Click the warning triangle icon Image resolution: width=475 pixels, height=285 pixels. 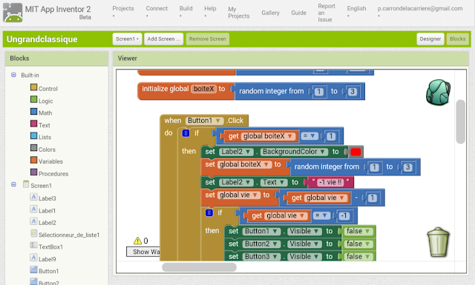[137, 241]
